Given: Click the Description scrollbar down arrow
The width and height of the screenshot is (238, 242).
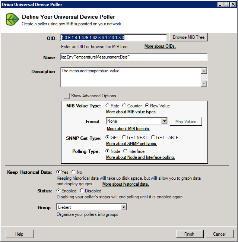Looking at the screenshot, I should [204, 84].
